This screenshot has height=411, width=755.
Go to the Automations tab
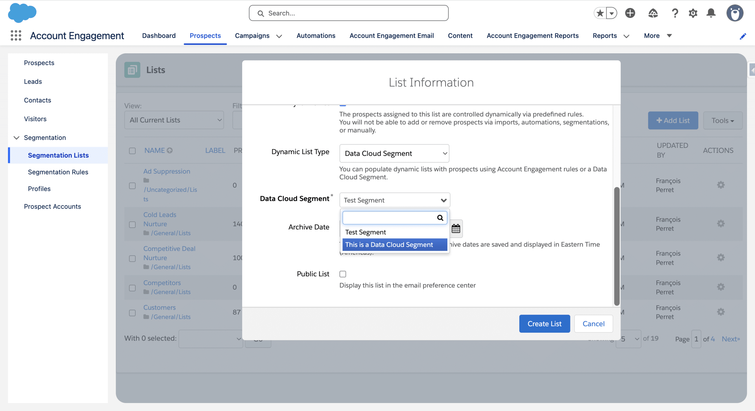click(x=316, y=36)
